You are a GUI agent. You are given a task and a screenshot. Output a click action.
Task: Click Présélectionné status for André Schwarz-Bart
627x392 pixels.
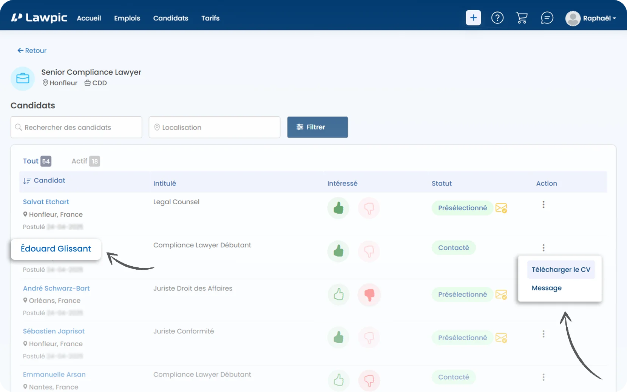click(x=462, y=295)
